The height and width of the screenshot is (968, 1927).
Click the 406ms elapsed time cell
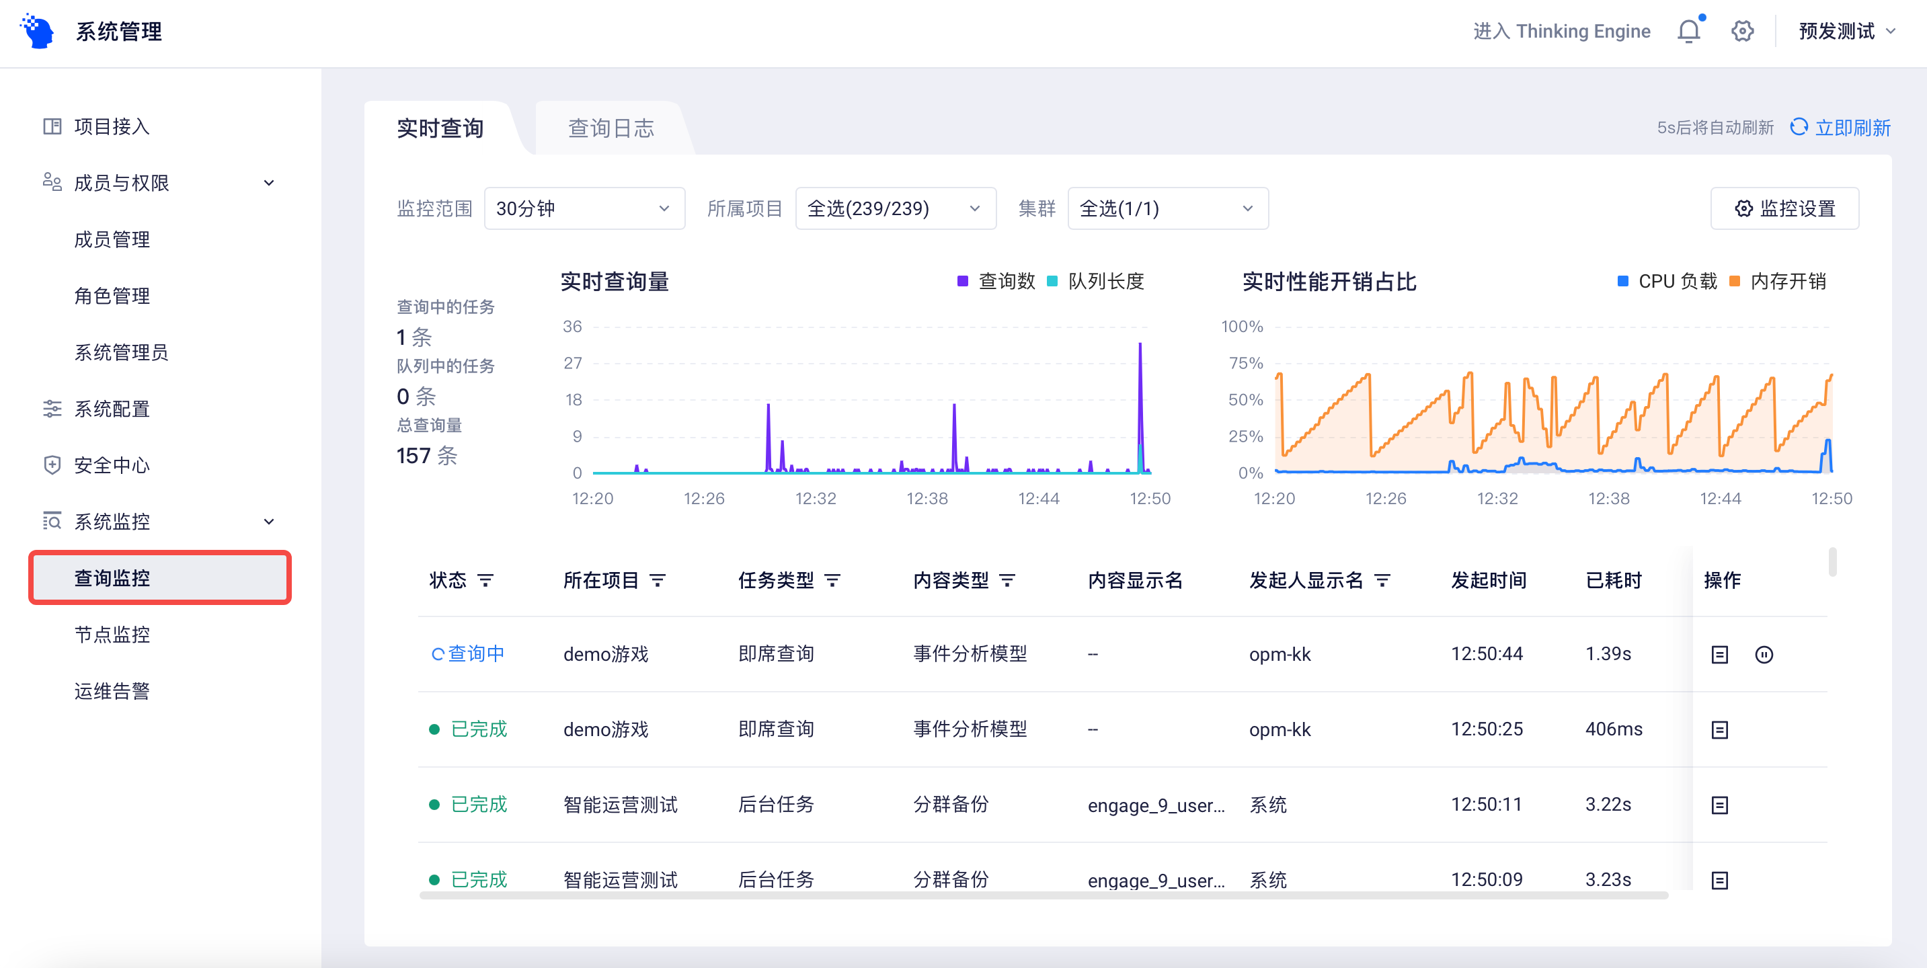(1614, 729)
